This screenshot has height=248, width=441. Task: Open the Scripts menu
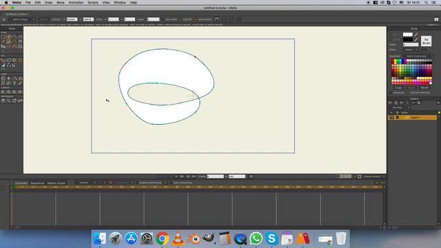click(93, 3)
